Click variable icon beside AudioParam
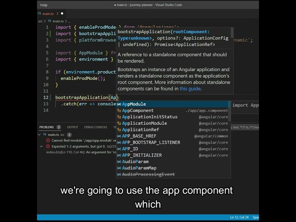Viewport: 296px width, 222px height. tap(119, 162)
